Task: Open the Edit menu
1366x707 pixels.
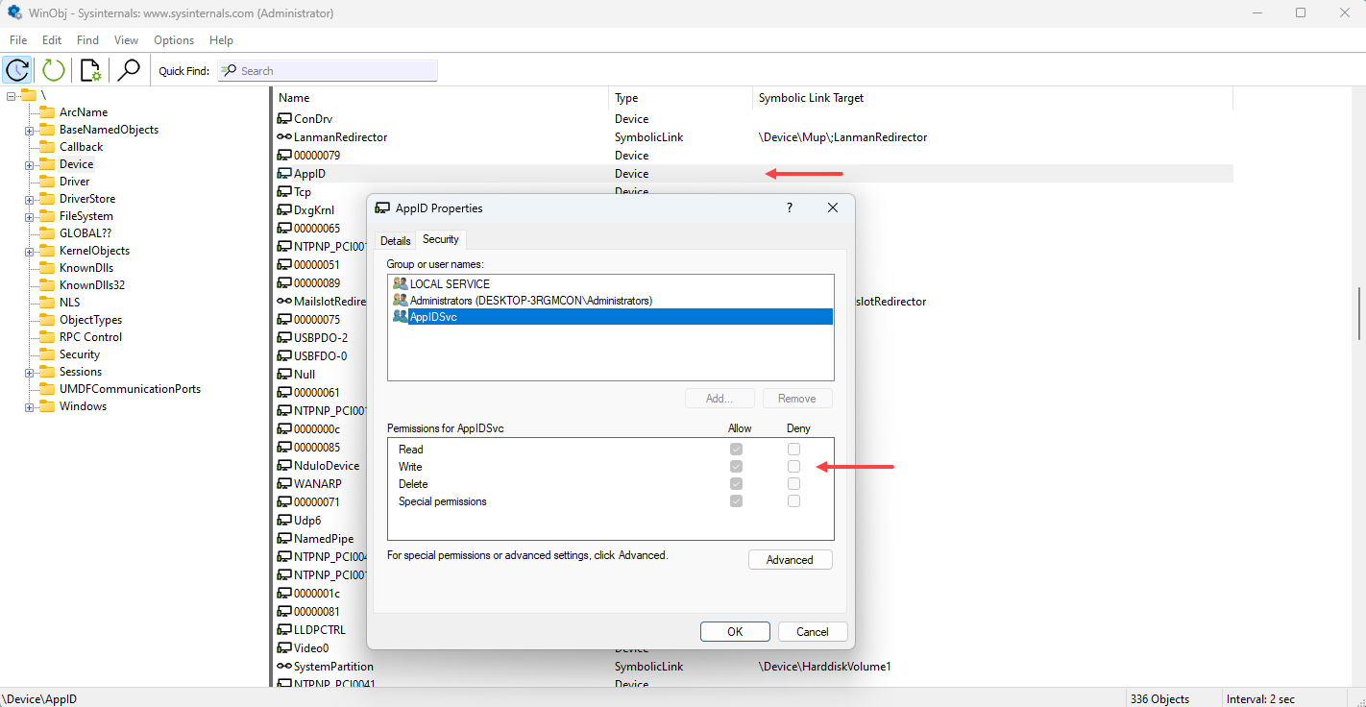Action: [52, 40]
